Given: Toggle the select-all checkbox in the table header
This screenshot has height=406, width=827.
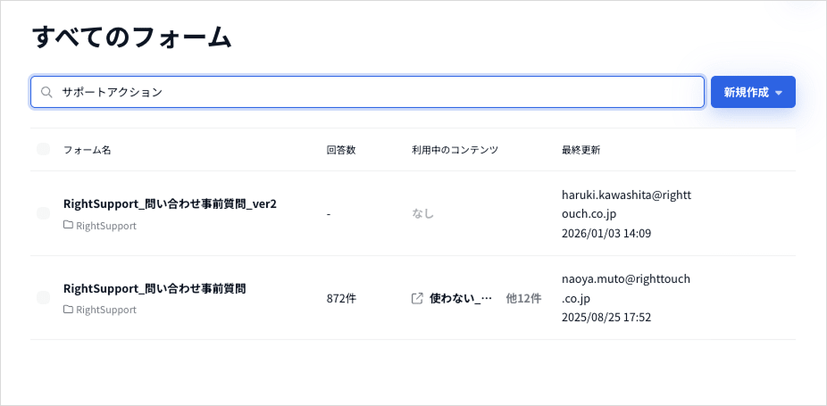Looking at the screenshot, I should [x=44, y=149].
